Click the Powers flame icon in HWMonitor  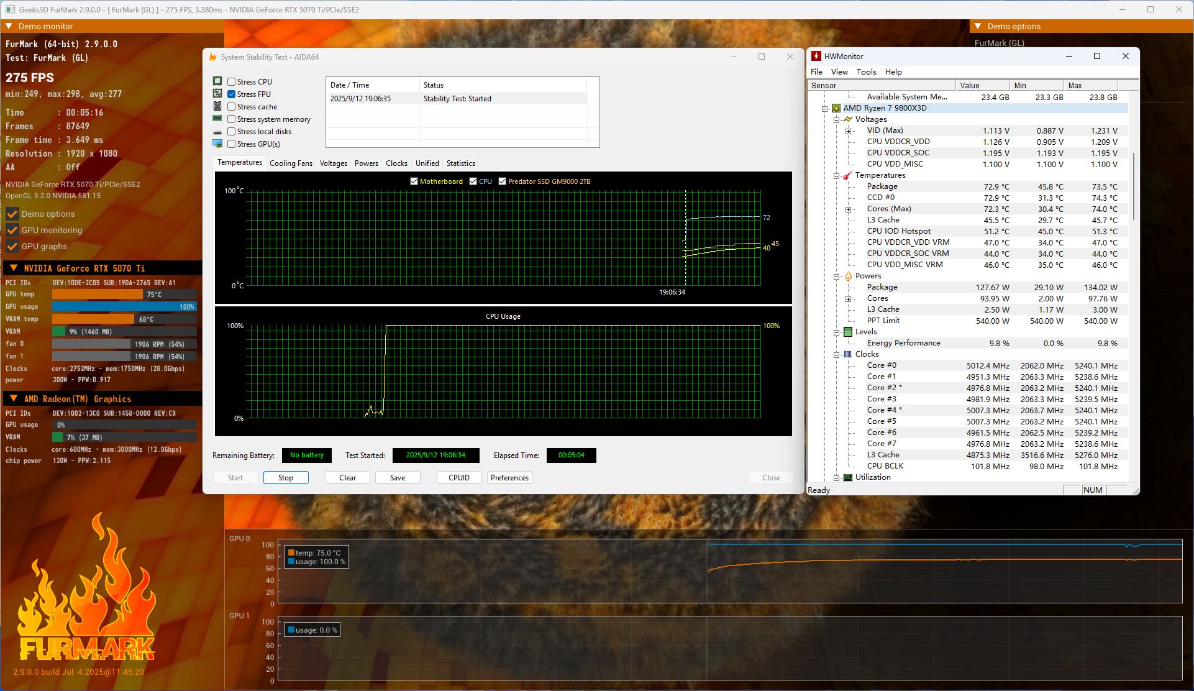(848, 276)
